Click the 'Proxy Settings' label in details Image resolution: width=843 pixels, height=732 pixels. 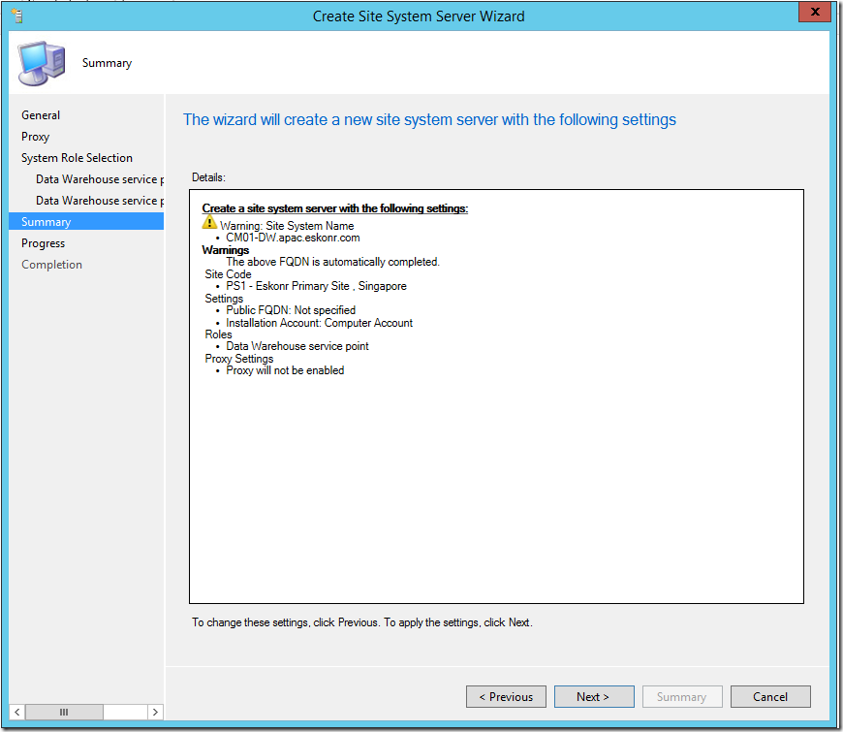pos(239,359)
